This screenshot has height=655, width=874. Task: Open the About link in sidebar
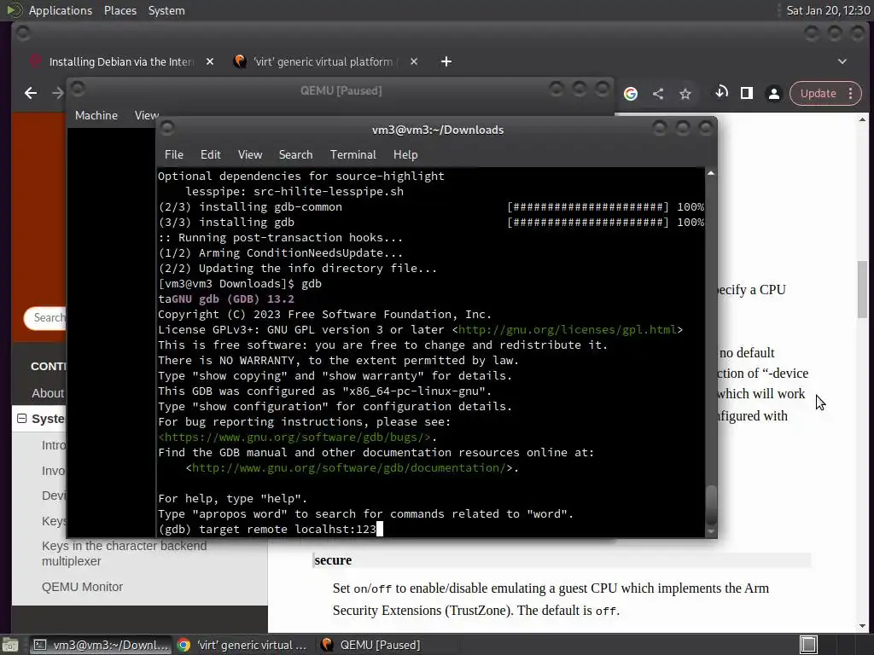pyautogui.click(x=48, y=393)
